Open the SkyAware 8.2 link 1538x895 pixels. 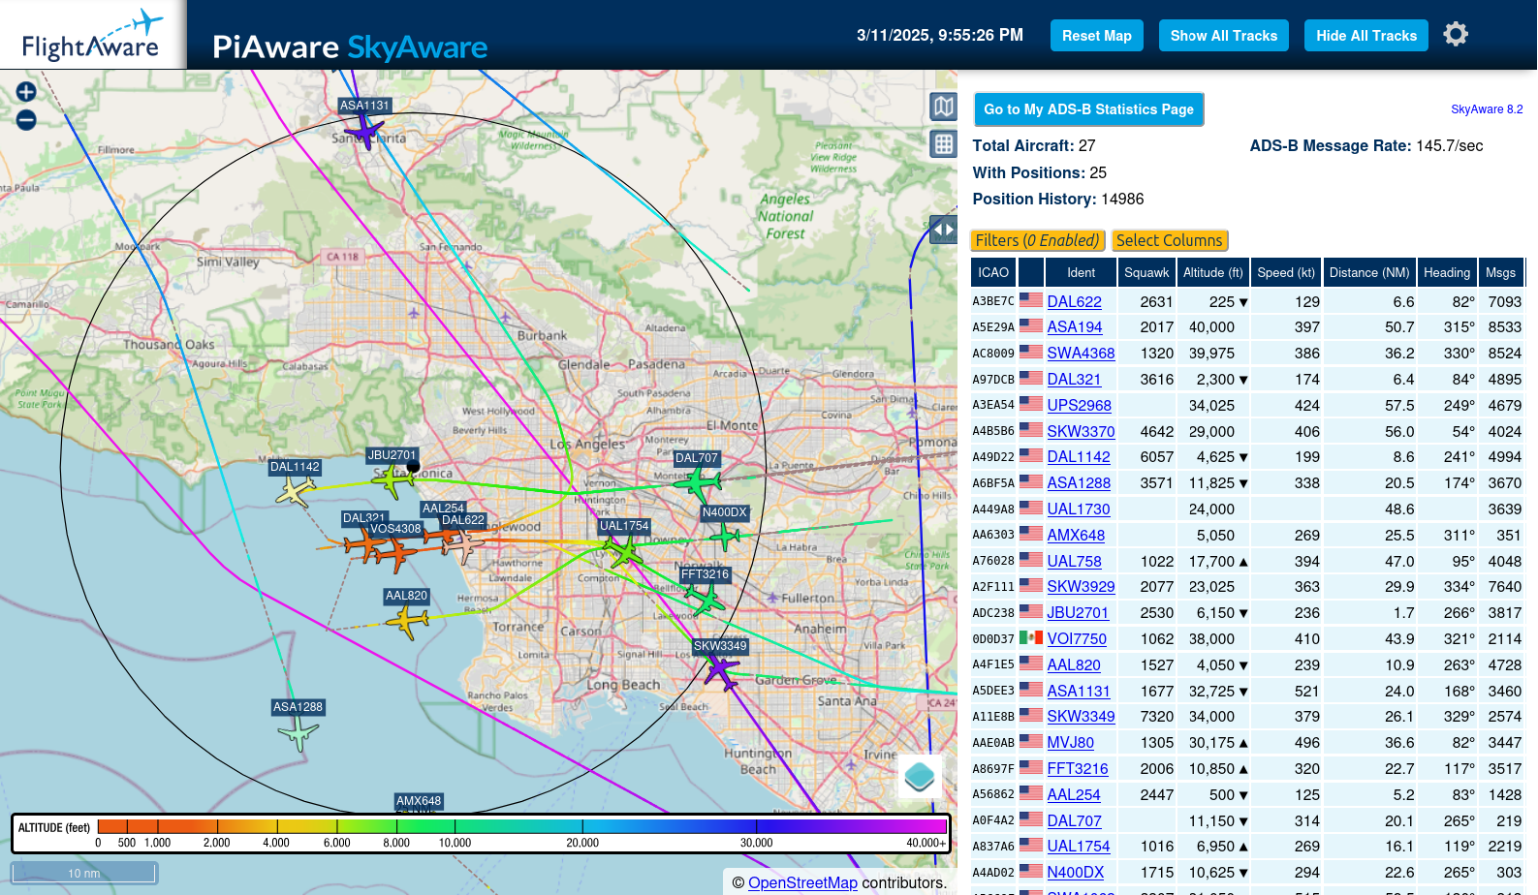(x=1487, y=109)
